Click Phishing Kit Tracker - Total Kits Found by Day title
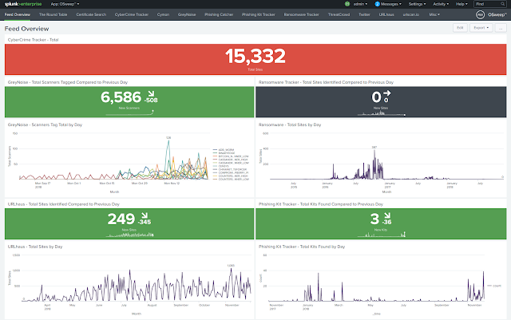Viewport: 511px width, 320px height. click(302, 247)
